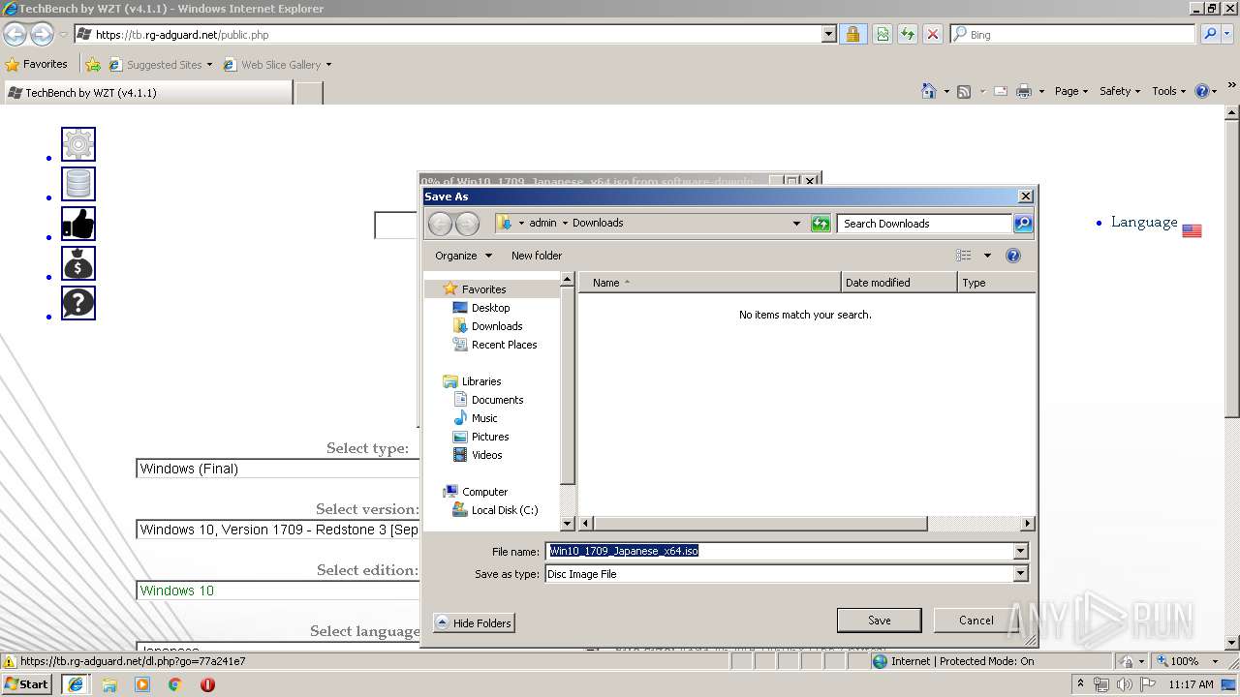Click the Print icon in IE command bar
Viewport: 1240px width, 697px height.
[1024, 91]
